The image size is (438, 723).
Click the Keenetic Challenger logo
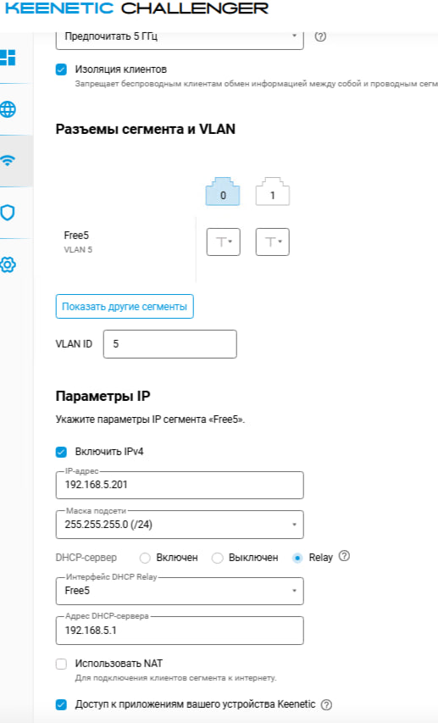(137, 8)
